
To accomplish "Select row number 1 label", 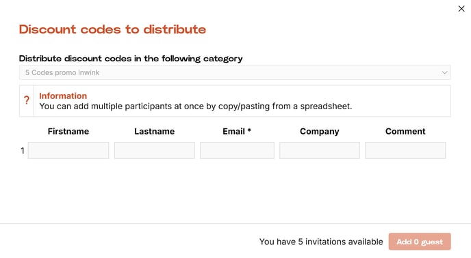I will (x=23, y=150).
